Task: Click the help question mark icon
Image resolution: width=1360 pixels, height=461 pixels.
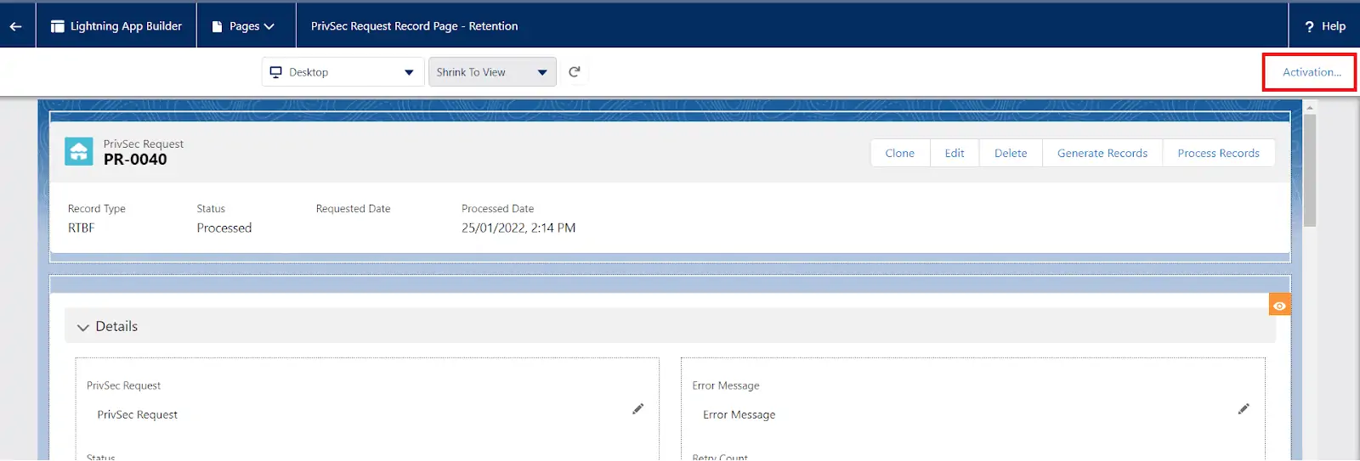Action: pyautogui.click(x=1309, y=26)
